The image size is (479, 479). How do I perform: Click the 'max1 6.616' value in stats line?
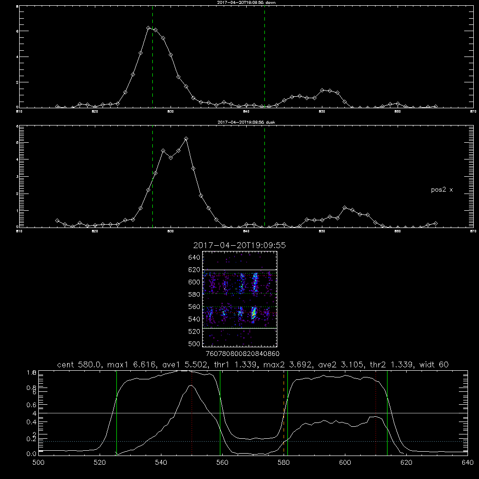click(x=132, y=365)
